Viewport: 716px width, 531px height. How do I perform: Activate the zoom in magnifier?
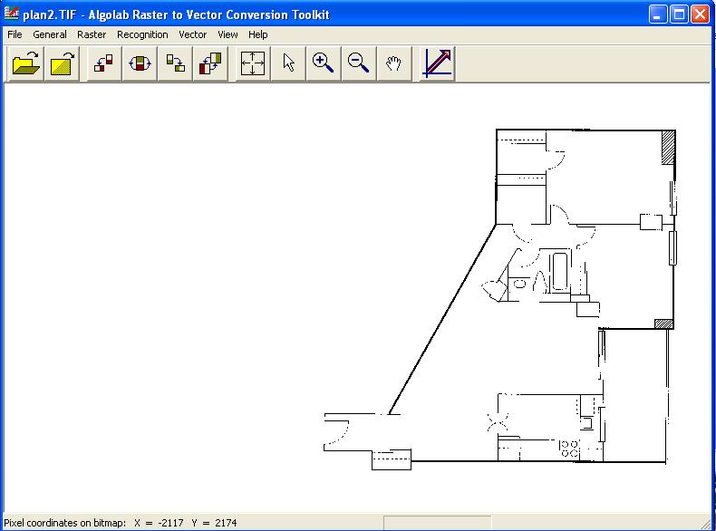[324, 63]
